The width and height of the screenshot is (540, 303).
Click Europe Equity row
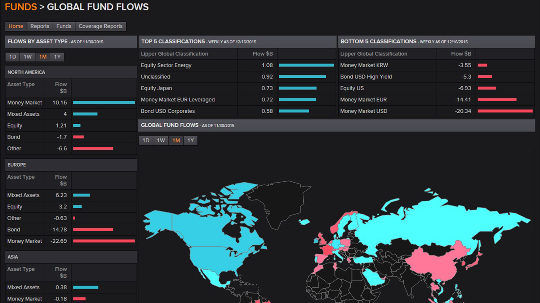[71, 207]
